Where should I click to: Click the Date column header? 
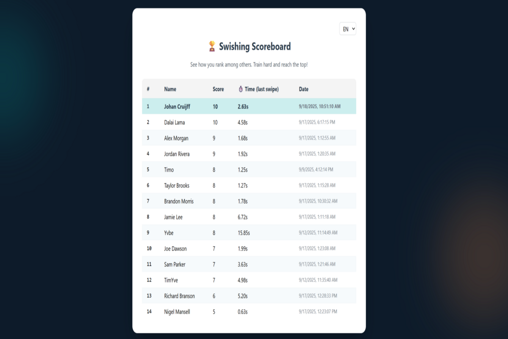[304, 89]
